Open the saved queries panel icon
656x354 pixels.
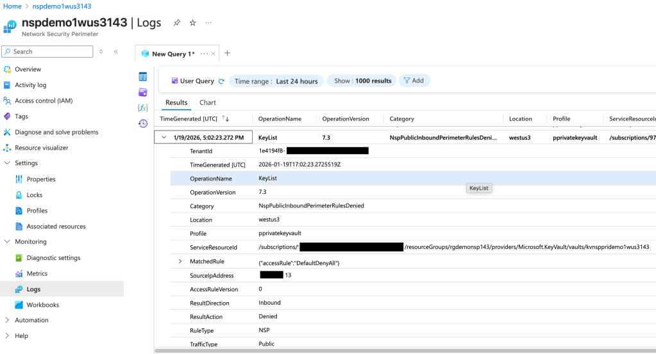coord(143,92)
